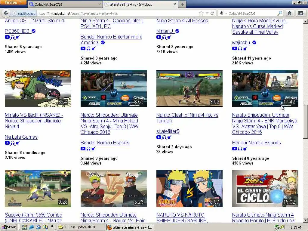Audio mode headphones icon under NintenU

(164, 37)
